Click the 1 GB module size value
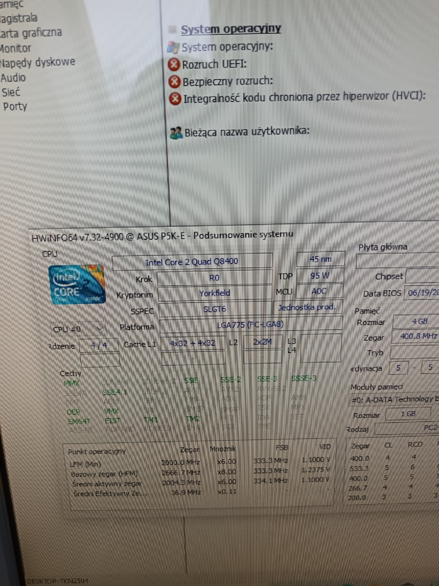This screenshot has height=586, width=439. click(408, 414)
